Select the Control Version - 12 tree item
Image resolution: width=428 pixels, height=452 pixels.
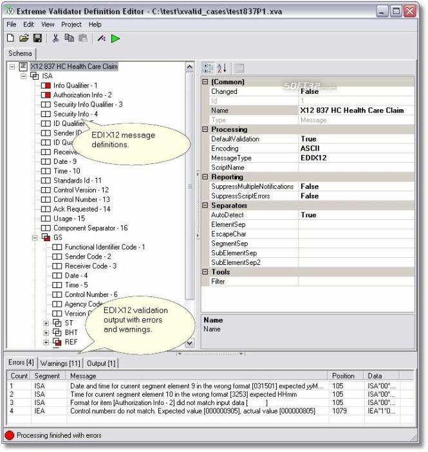[81, 190]
